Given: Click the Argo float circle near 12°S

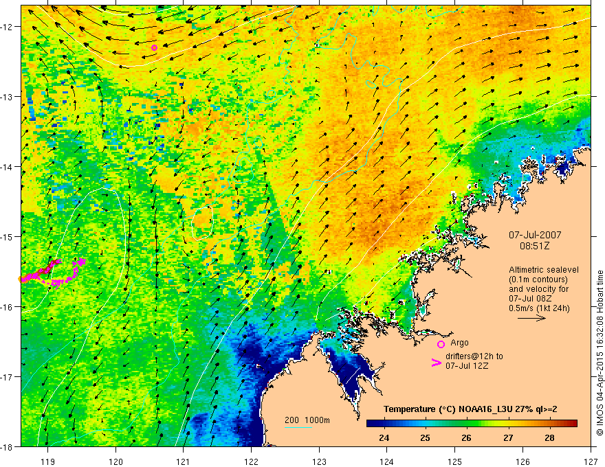Looking at the screenshot, I should 154,48.
